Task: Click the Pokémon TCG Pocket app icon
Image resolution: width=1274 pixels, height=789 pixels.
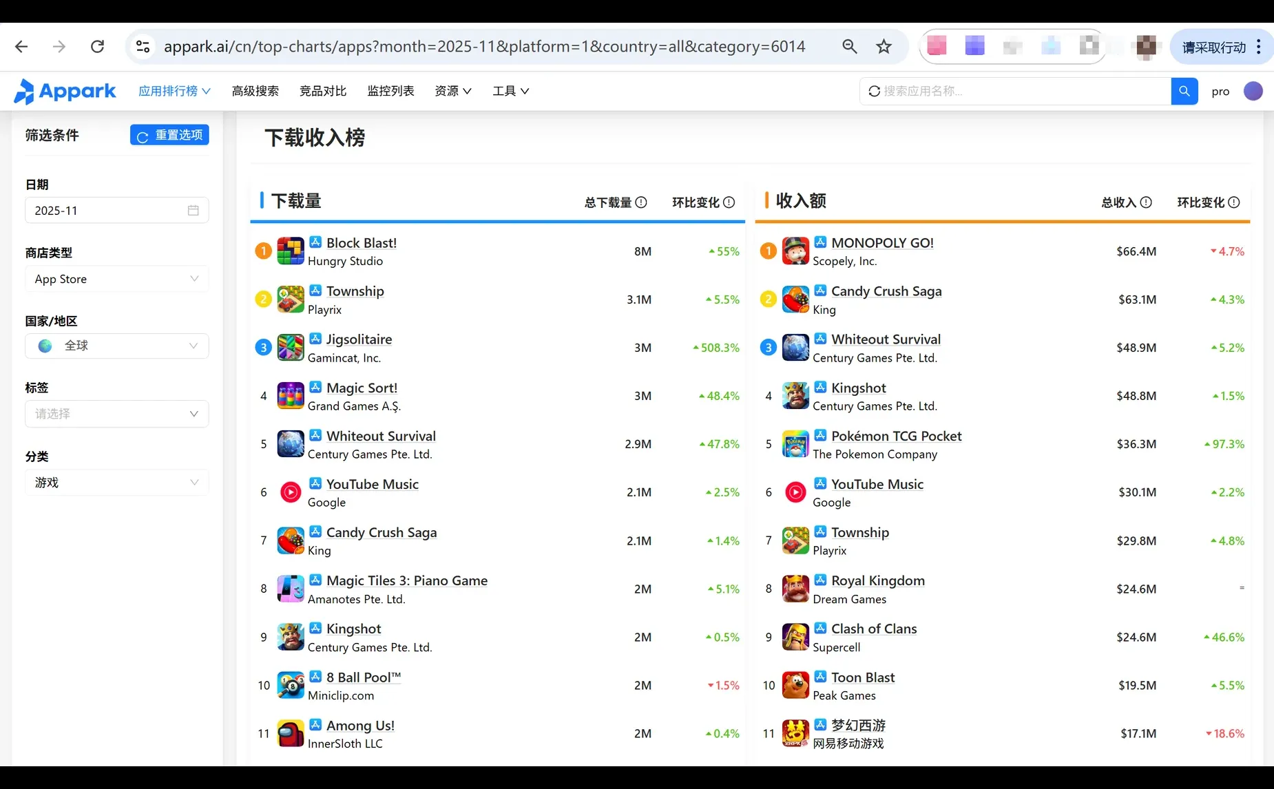Action: click(x=795, y=444)
